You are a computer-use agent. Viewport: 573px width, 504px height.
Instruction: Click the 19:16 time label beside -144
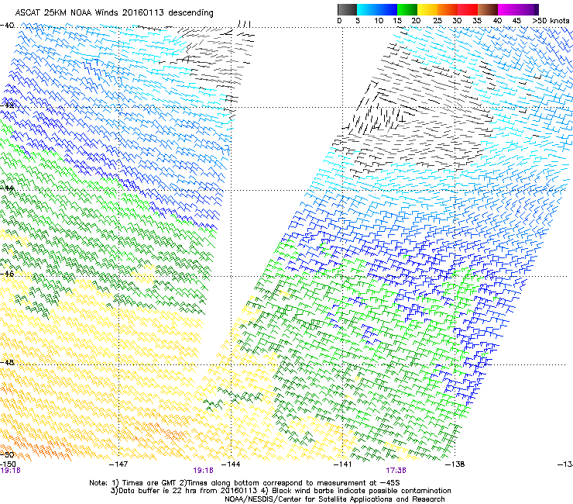203,471
